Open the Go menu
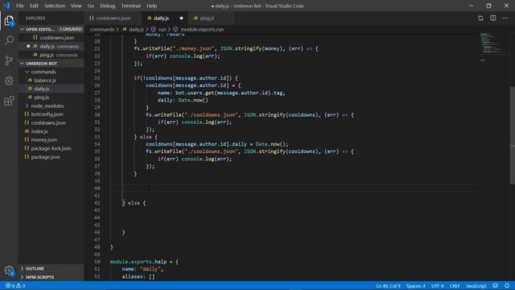515x290 pixels. [x=91, y=6]
